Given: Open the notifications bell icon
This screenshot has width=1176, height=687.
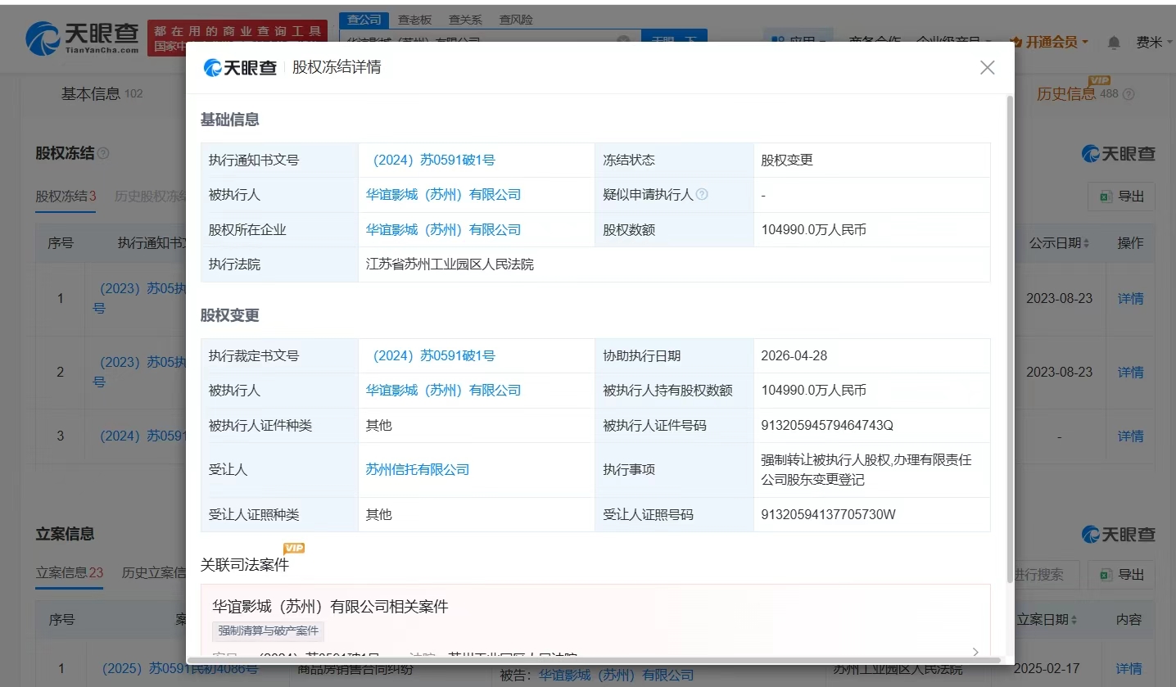Looking at the screenshot, I should (1114, 42).
